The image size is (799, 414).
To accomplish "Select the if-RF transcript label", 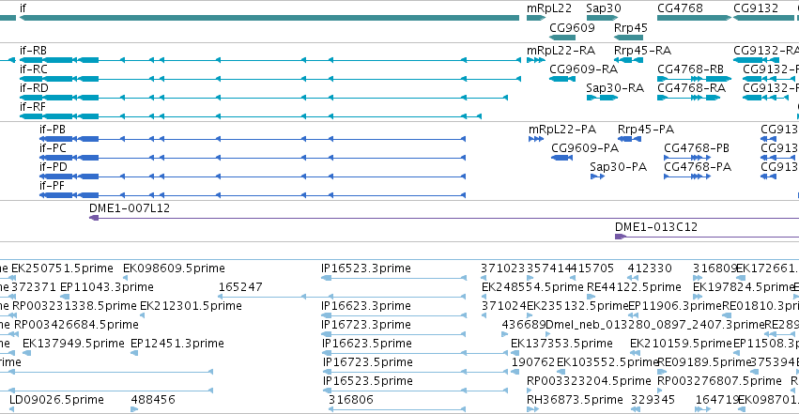I will (x=33, y=107).
